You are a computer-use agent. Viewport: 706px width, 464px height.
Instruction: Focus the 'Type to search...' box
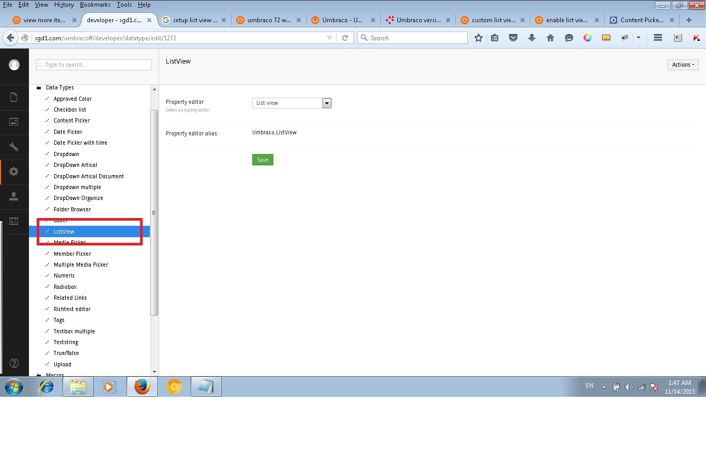click(x=94, y=65)
